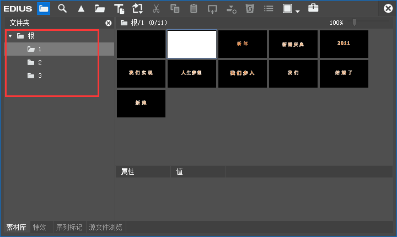
Task: Click the add title icon
Action: tap(119, 8)
